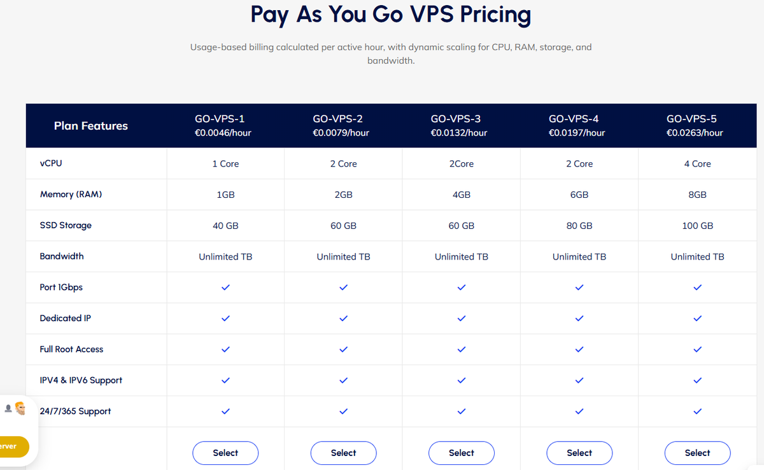
Task: Select the GO-VPS-1 plan
Action: pos(225,453)
